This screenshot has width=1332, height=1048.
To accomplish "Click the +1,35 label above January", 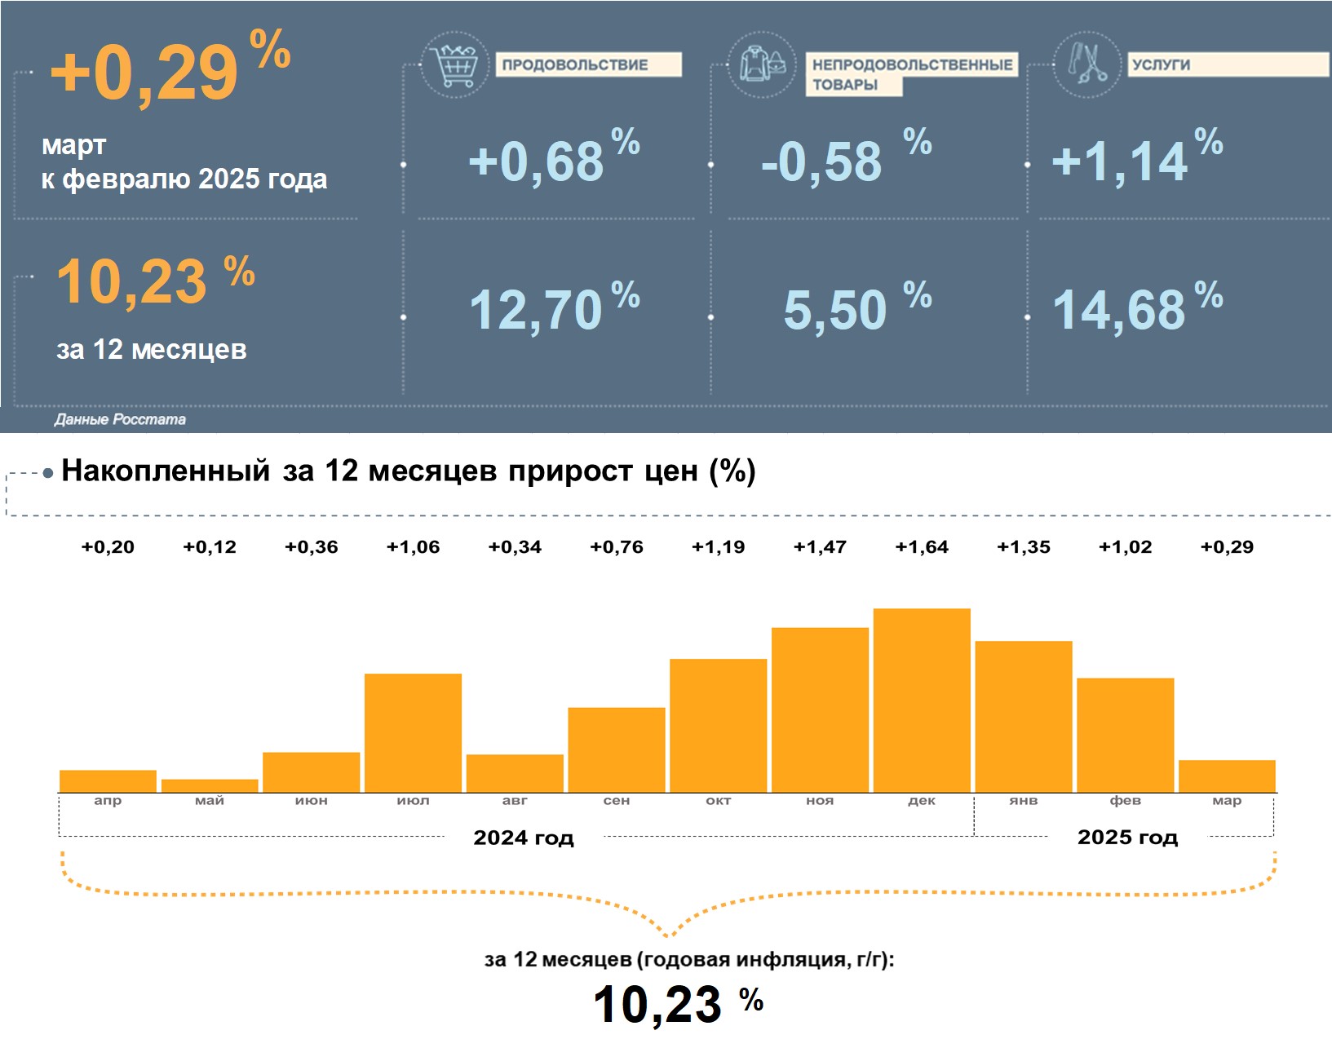I will pos(1024,547).
